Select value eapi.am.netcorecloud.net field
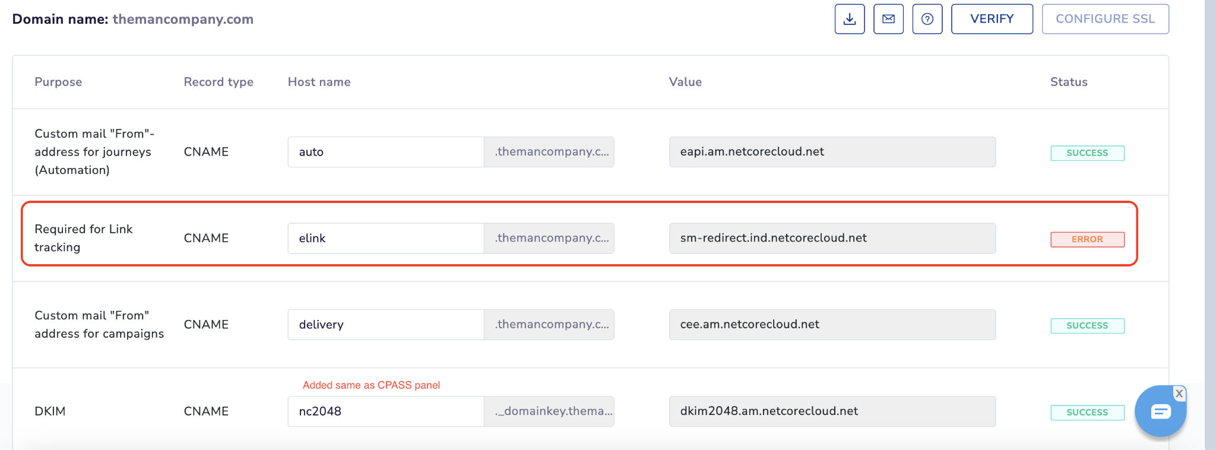This screenshot has height=450, width=1216. (832, 152)
